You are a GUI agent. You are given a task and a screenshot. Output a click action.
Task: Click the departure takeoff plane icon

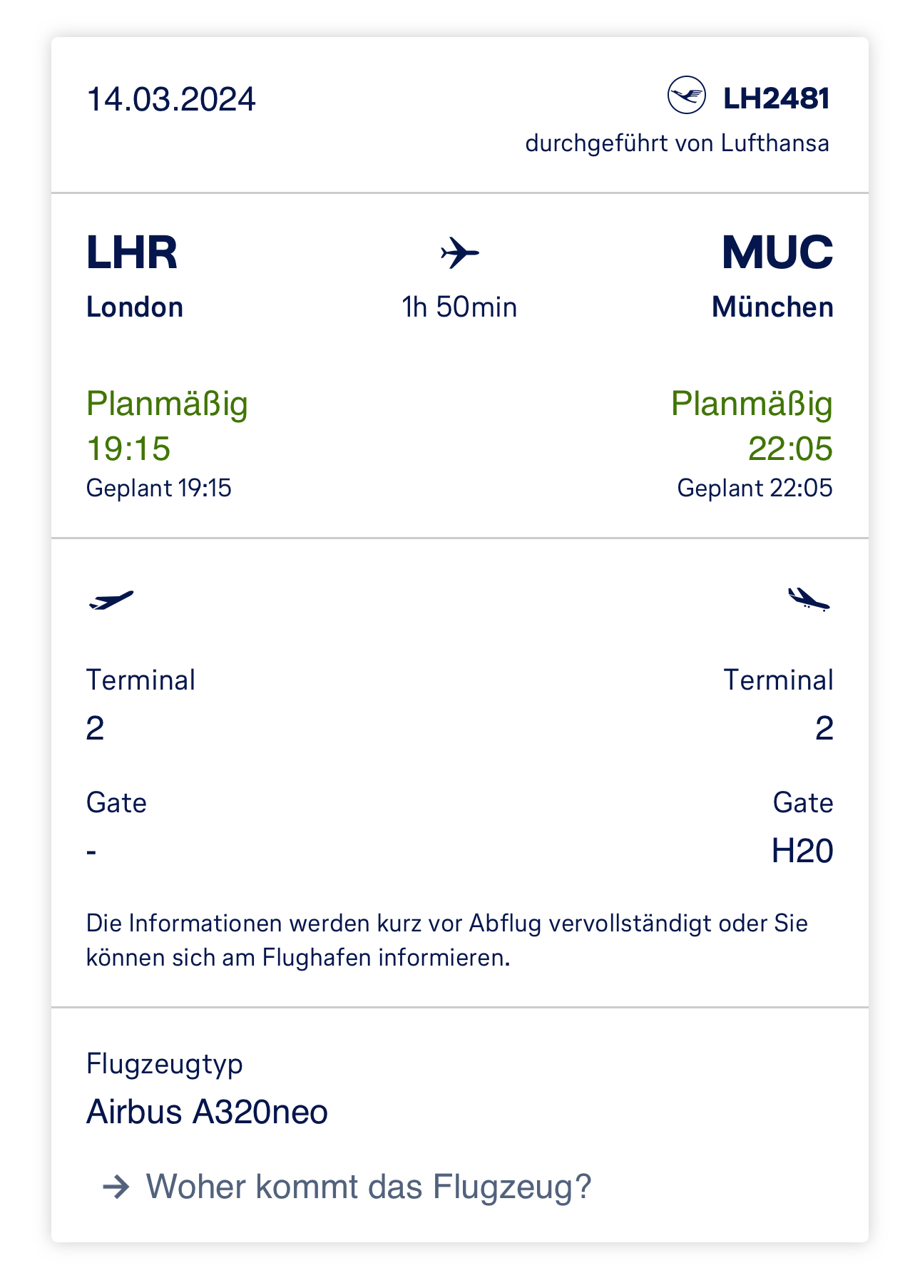[x=111, y=600]
